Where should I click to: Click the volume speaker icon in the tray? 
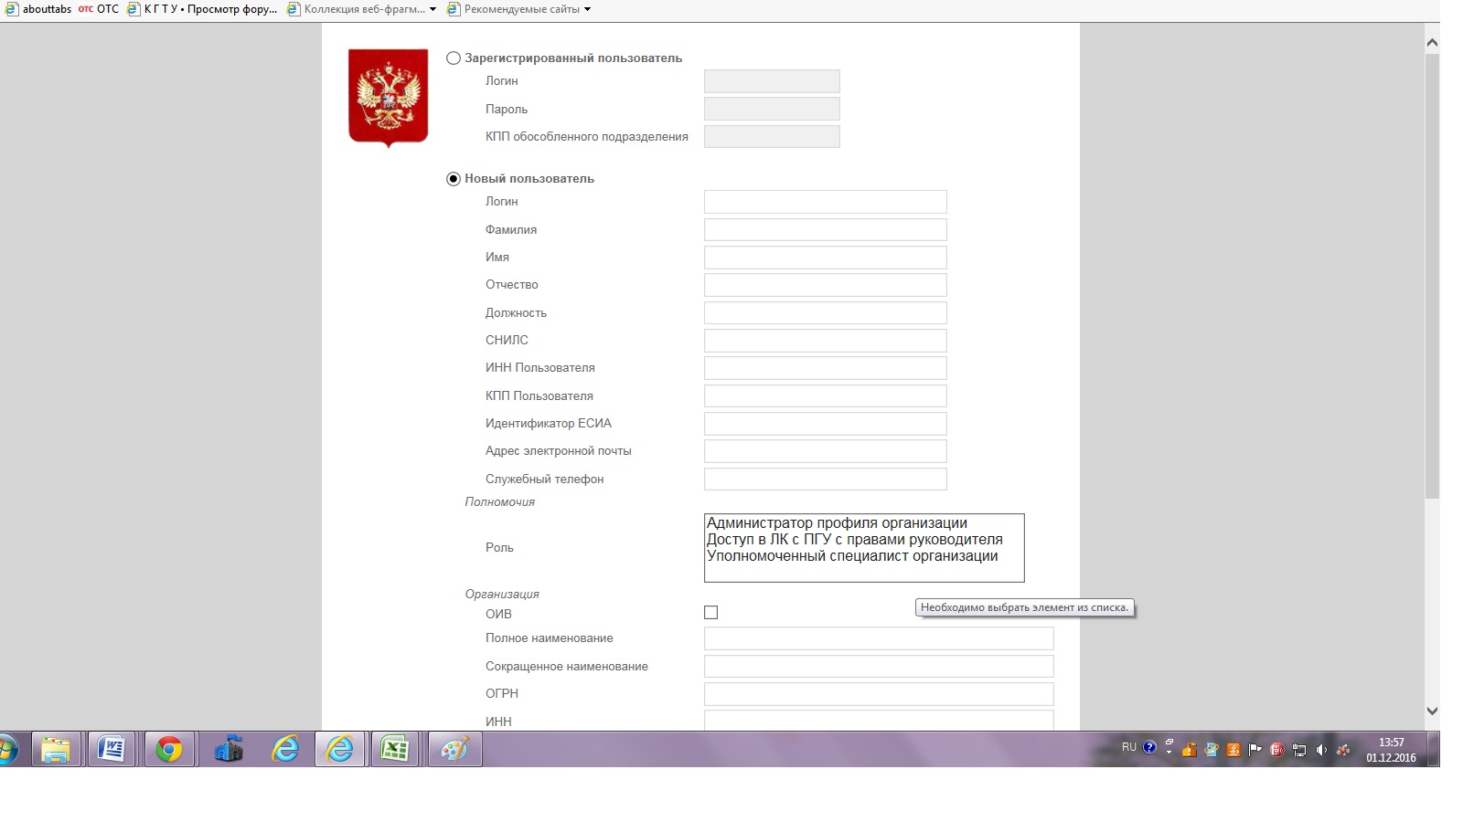point(1320,750)
